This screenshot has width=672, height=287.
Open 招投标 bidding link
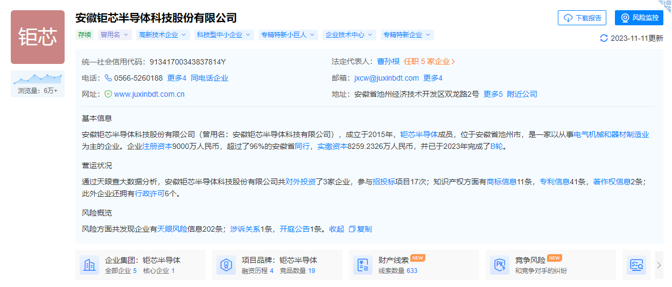click(384, 182)
